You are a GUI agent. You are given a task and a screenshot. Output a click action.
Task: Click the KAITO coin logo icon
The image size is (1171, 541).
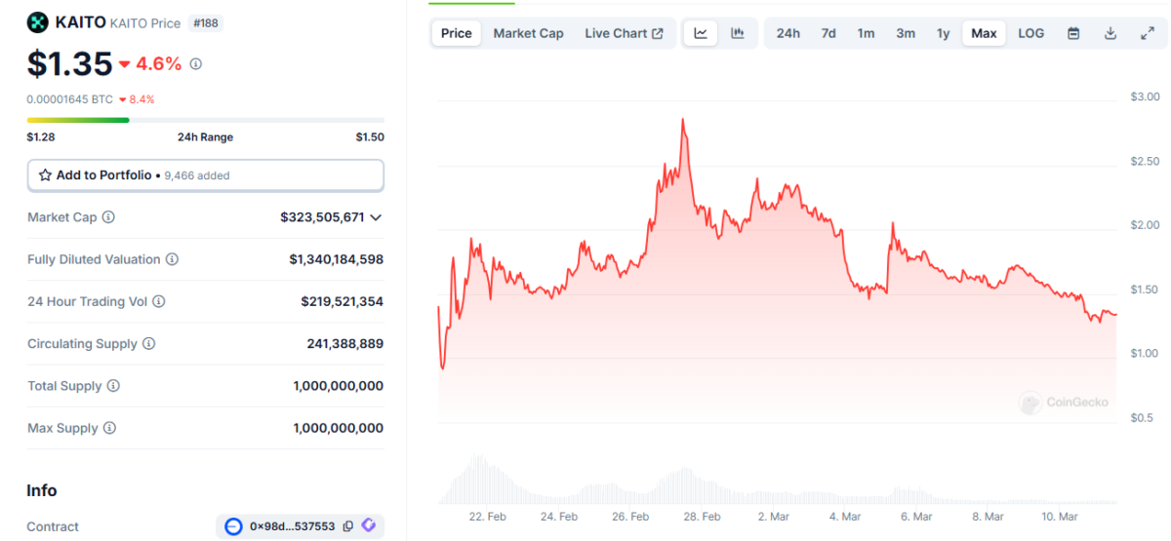37,22
